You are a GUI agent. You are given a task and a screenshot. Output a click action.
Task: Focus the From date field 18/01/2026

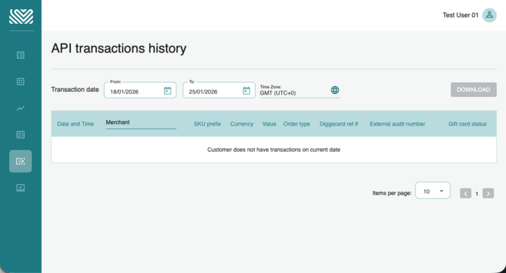click(140, 91)
